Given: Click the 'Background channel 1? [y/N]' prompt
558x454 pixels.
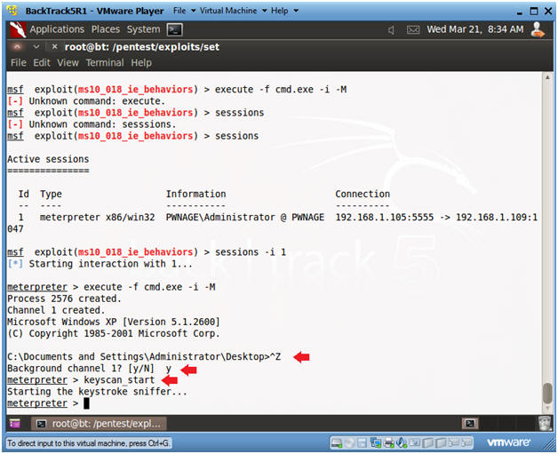Looking at the screenshot, I should click(81, 368).
